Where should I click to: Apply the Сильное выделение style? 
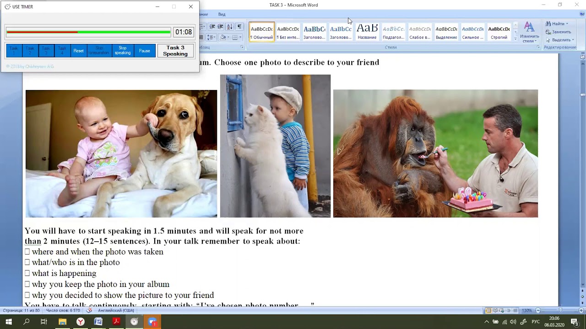click(x=472, y=32)
